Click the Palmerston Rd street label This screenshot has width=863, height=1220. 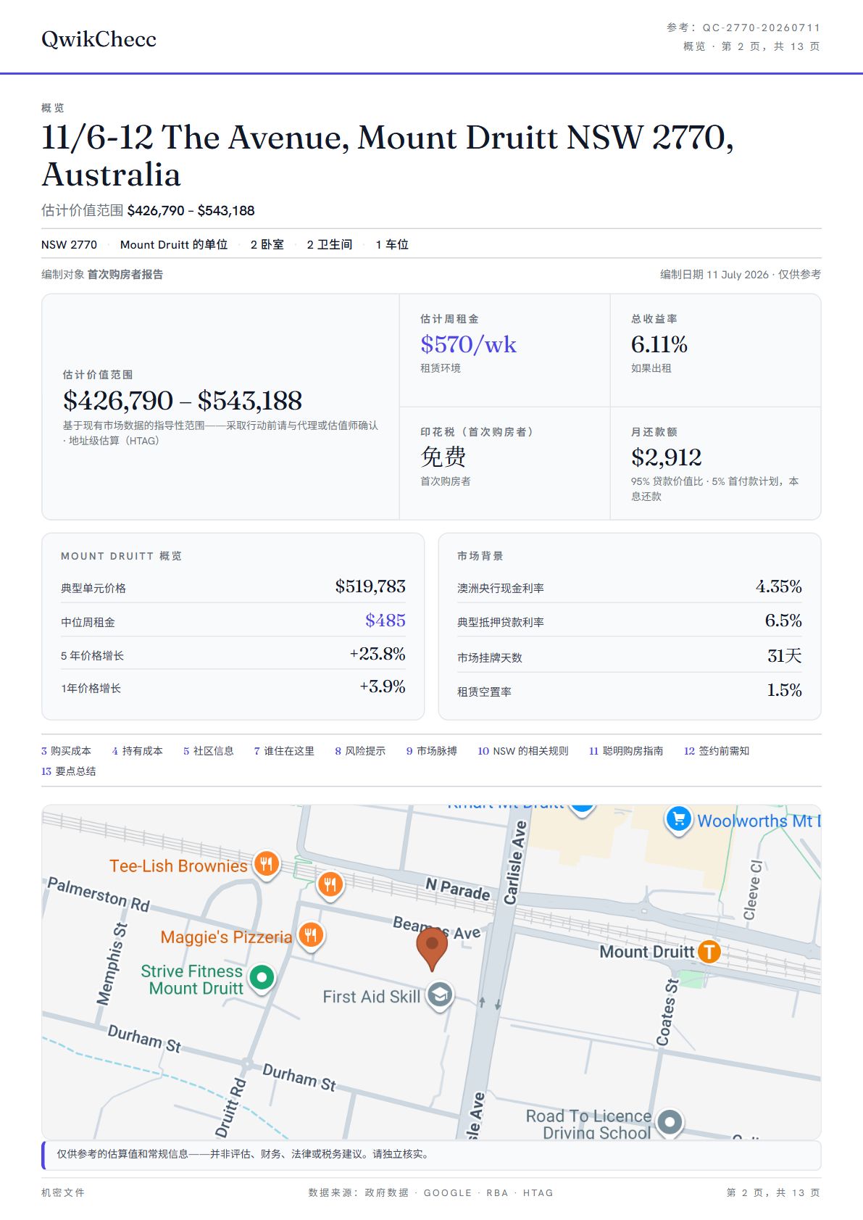[99, 895]
